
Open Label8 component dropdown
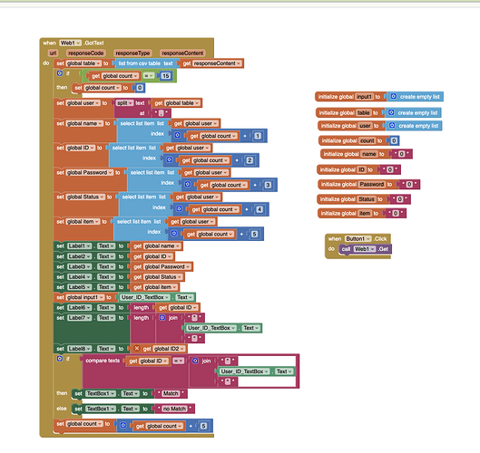pyautogui.click(x=80, y=349)
